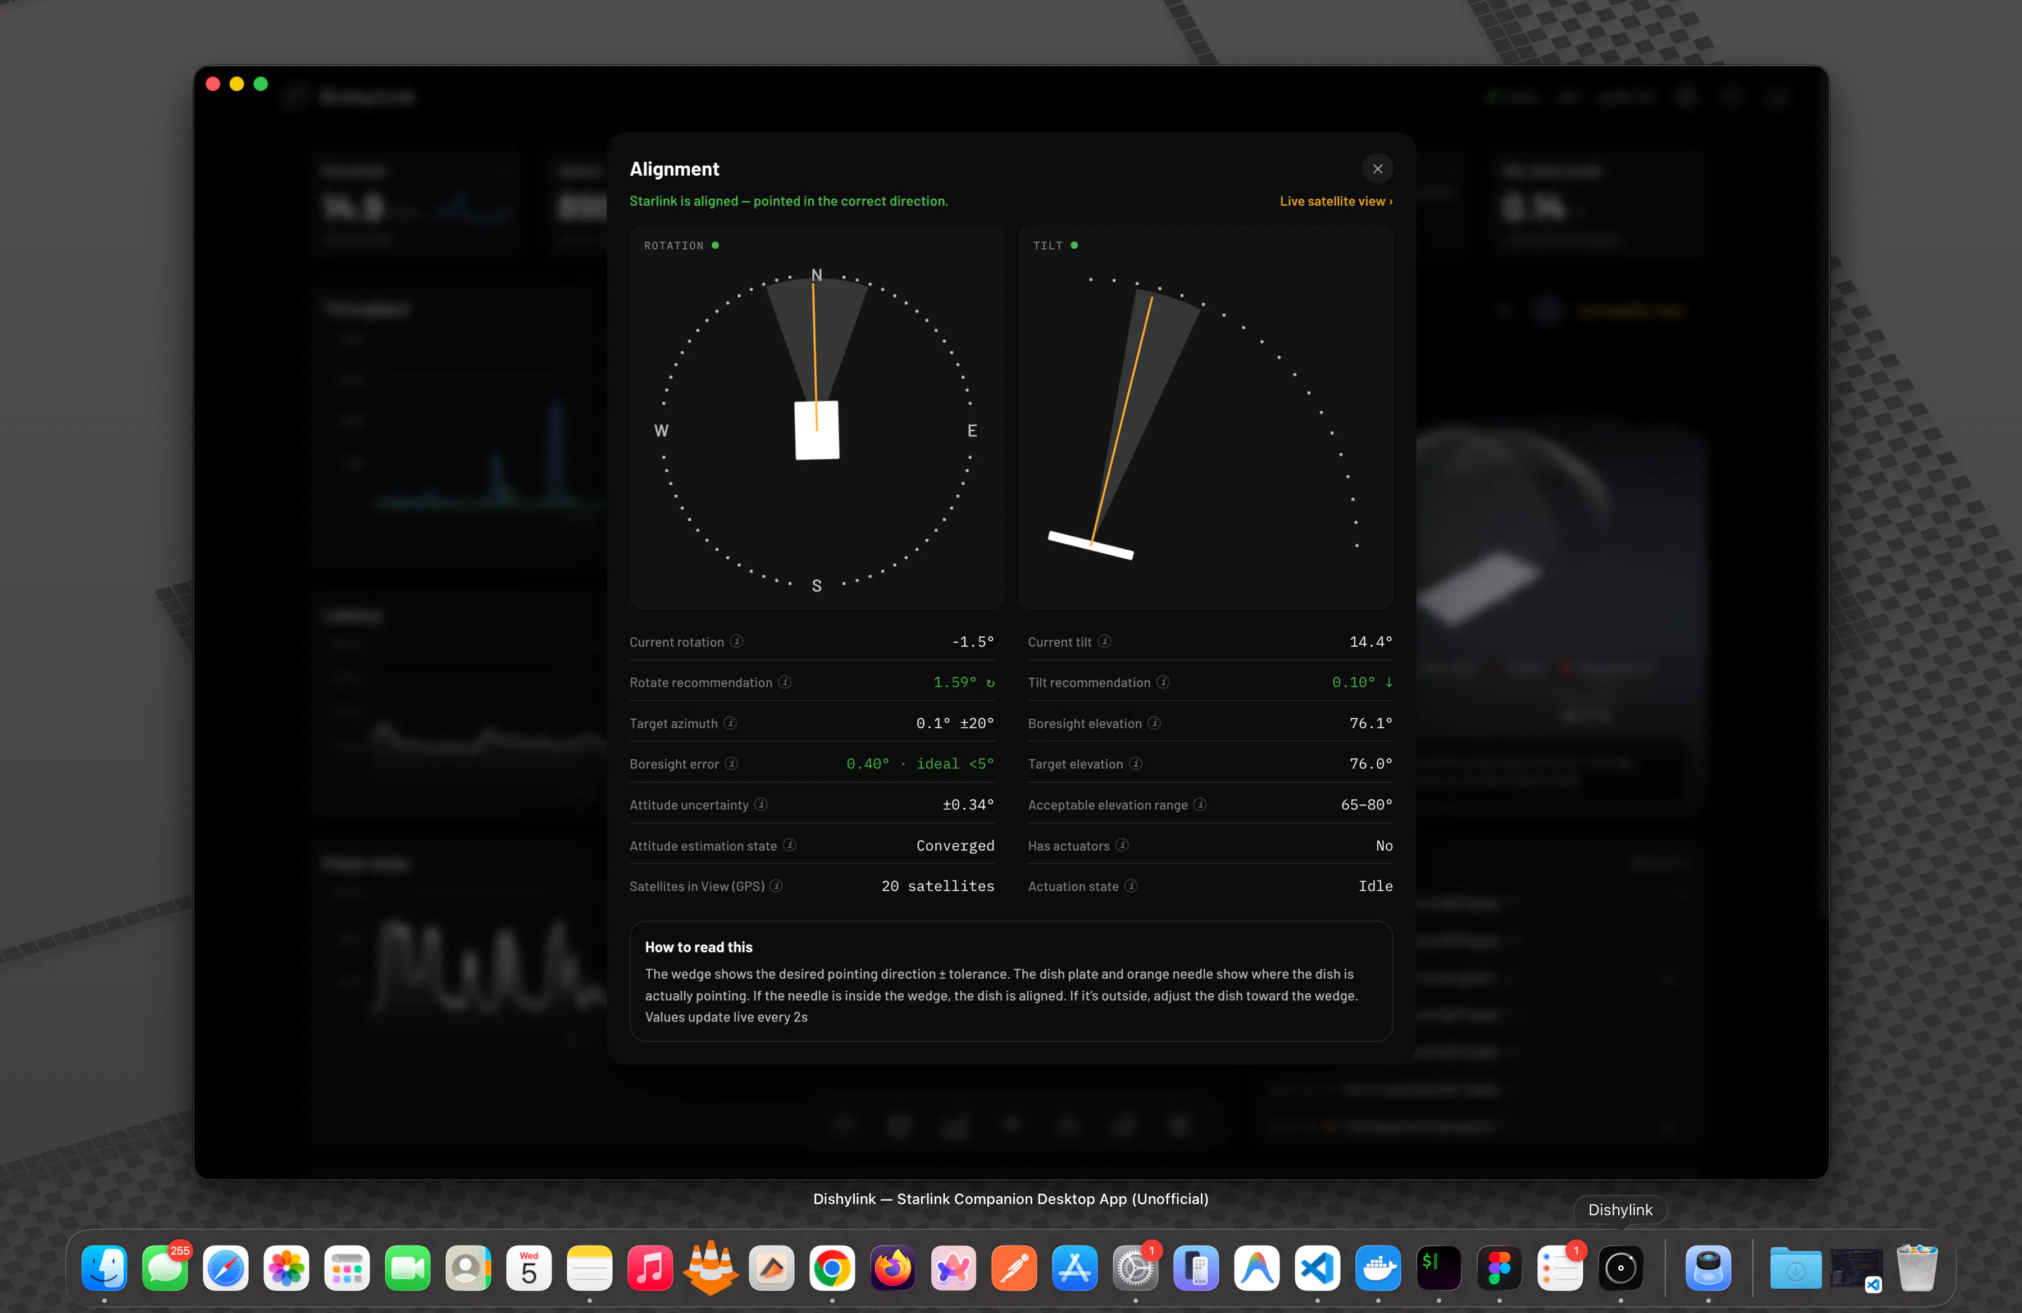
Task: Click the S marker on the rotation compass
Action: pos(817,586)
